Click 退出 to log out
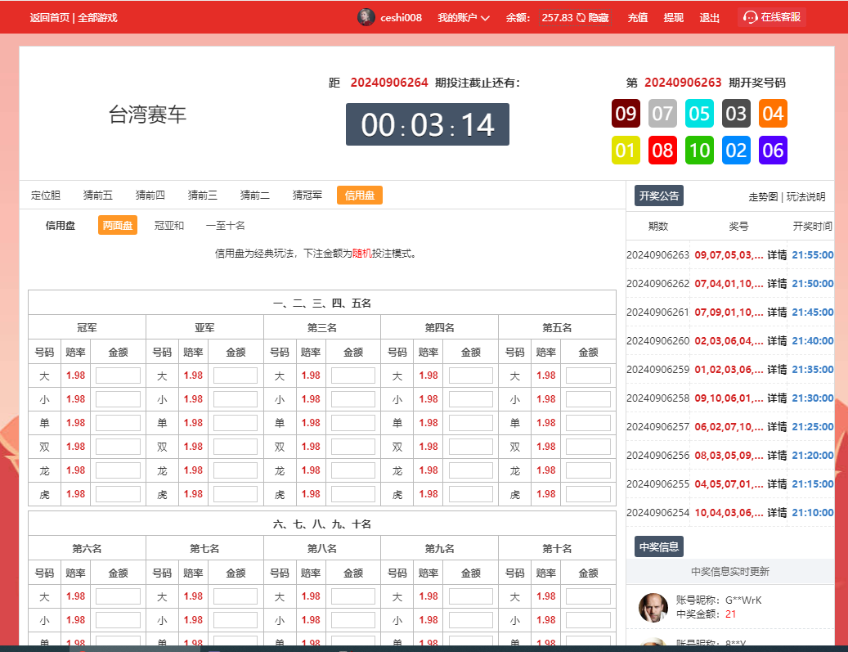 click(710, 18)
